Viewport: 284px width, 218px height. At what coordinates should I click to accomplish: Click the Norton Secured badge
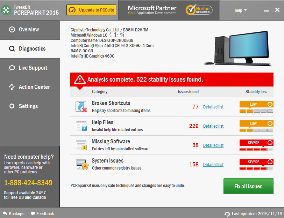click(x=199, y=10)
